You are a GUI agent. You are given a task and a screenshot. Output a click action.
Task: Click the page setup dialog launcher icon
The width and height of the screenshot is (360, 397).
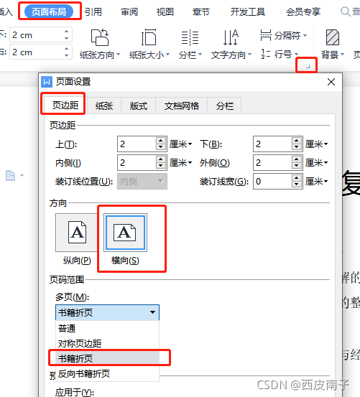[308, 66]
